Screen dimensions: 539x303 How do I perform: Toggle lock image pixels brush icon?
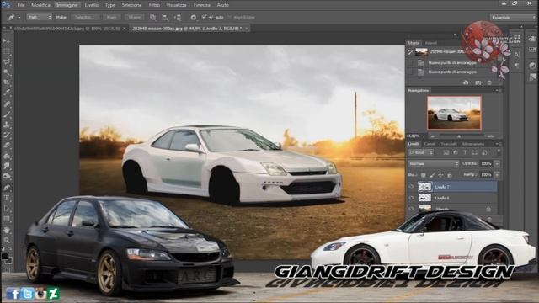click(432, 175)
